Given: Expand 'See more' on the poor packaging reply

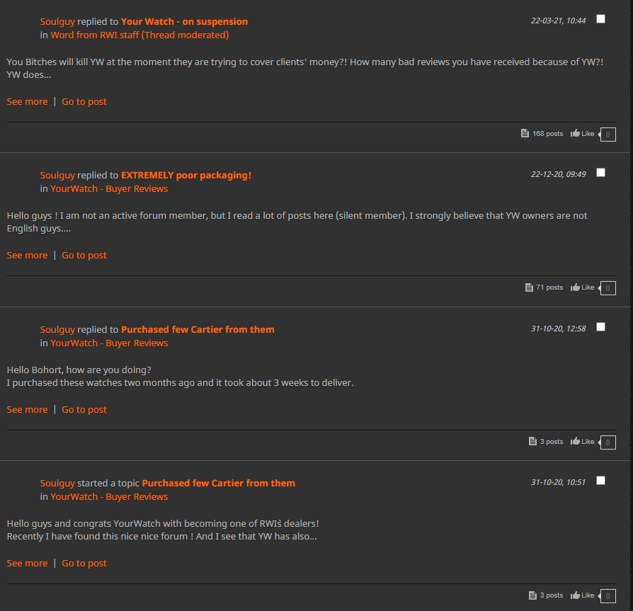Looking at the screenshot, I should click(x=27, y=256).
